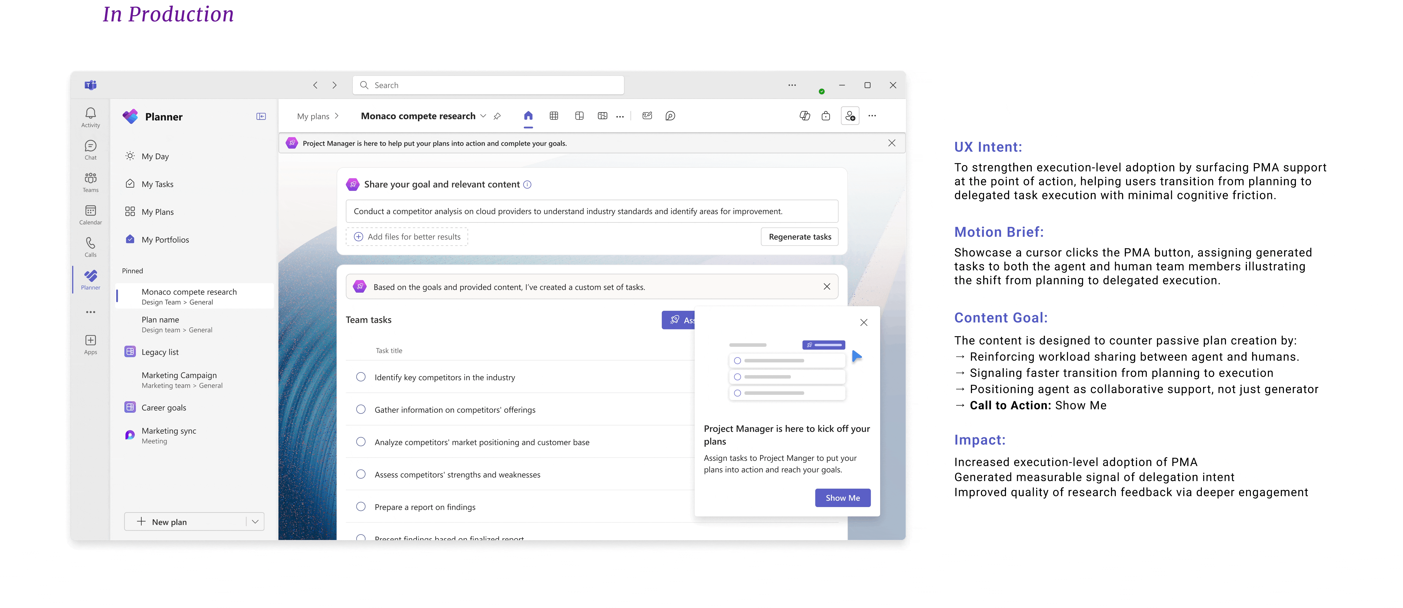Close the Project Manager kickoff popup
This screenshot has height=608, width=1403.
pos(864,323)
